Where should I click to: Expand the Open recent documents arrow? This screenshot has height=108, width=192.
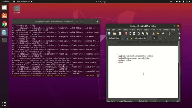pyautogui.click(x=117, y=34)
